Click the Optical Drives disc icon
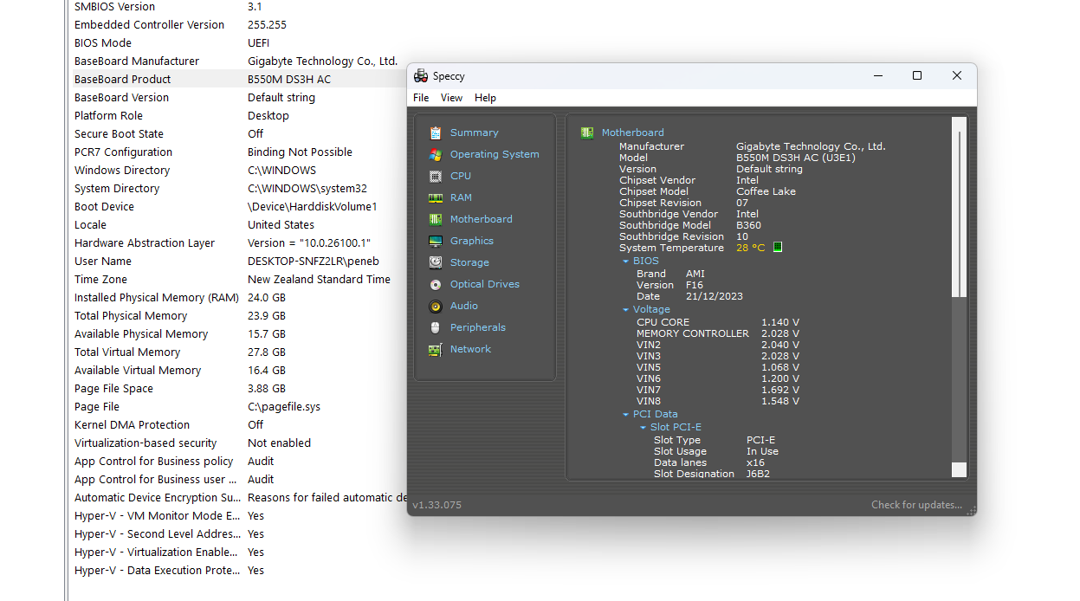Viewport: 1080px width, 601px height. [x=436, y=284]
